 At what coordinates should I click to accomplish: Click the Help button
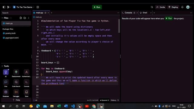tap(16, 100)
